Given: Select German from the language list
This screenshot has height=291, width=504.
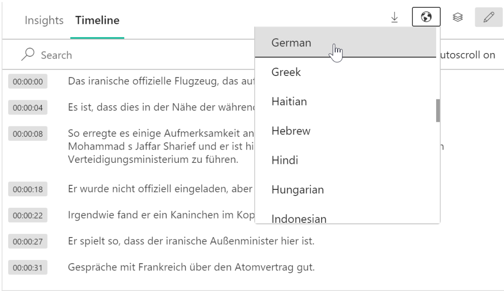Looking at the screenshot, I should click(291, 43).
